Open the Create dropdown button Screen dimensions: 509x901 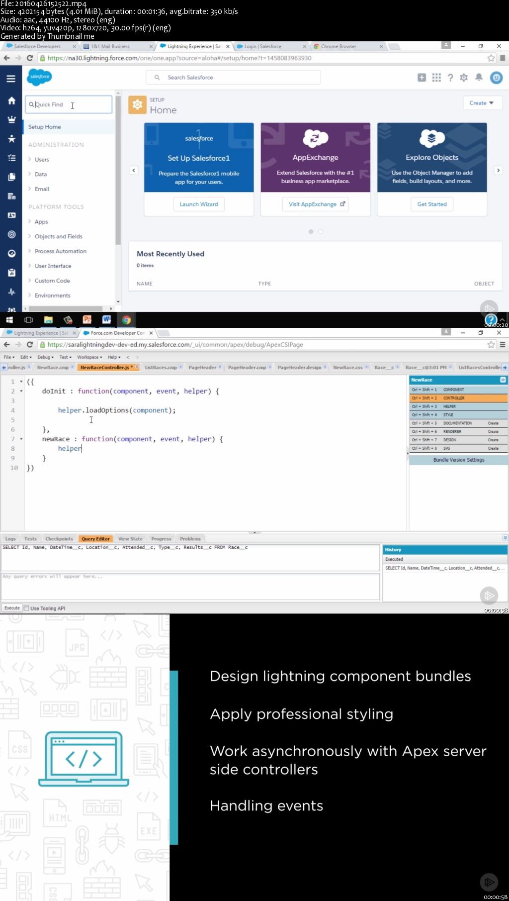[482, 103]
